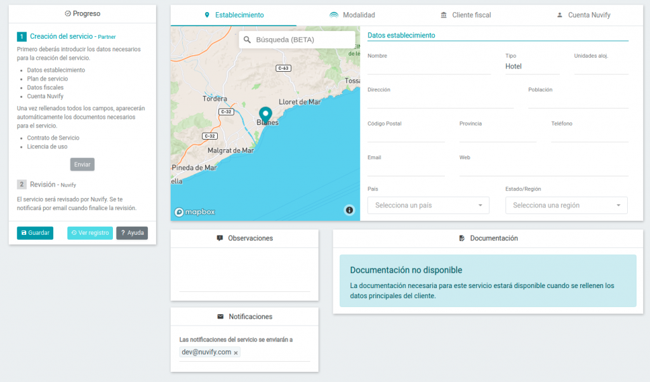Click the Datos establecimiento list item
The width and height of the screenshot is (650, 382).
click(56, 70)
